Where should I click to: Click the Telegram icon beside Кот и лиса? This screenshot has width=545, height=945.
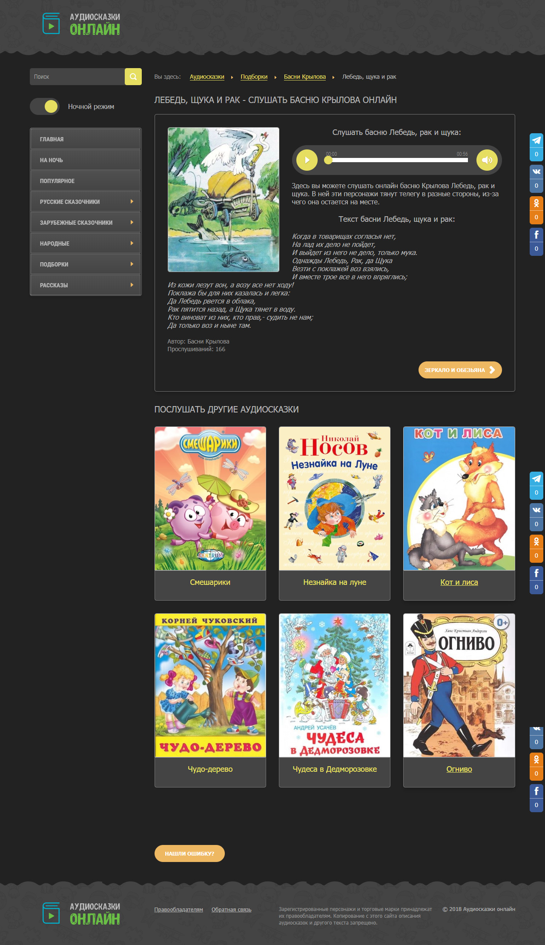click(536, 478)
